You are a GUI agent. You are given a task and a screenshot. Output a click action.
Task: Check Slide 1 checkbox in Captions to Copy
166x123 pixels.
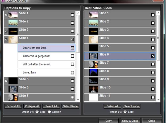pos(72,15)
